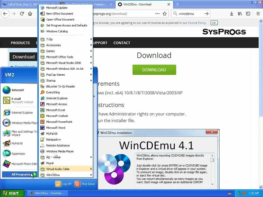Click the green DOWNLOAD button
Image resolution: width=263 pixels, height=197 pixels.
tap(154, 70)
